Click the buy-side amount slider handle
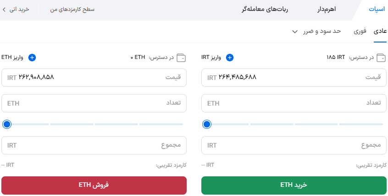This screenshot has height=196, width=388. pos(207,124)
